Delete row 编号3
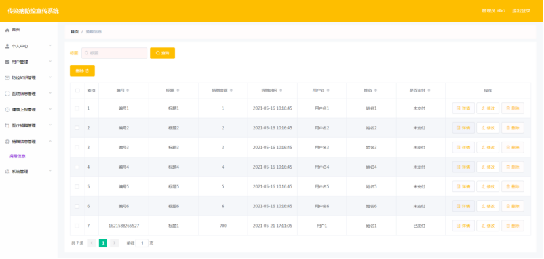Screen dimensions: 544x259 (x=513, y=148)
